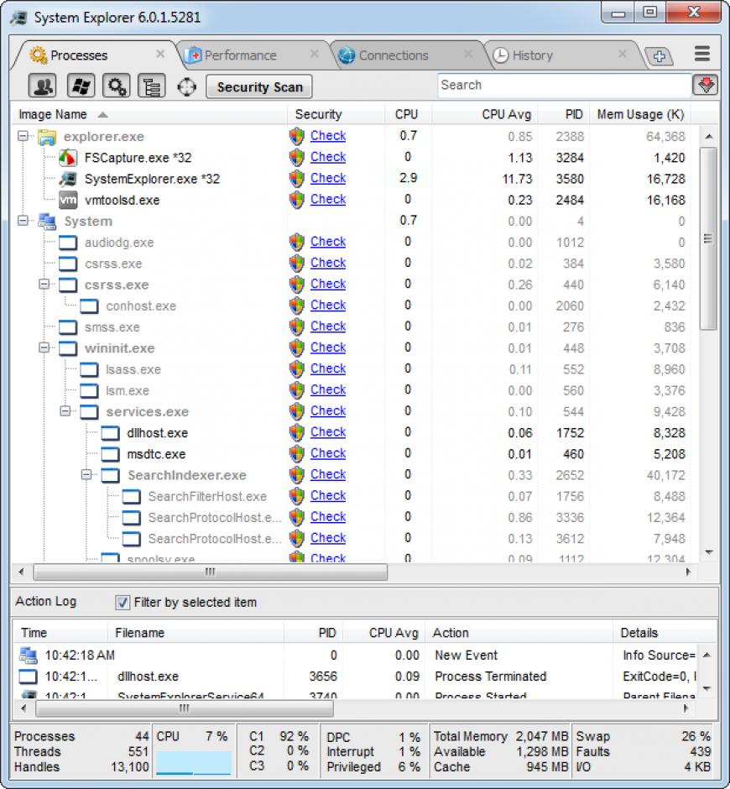
Task: Click the Windows processes filter icon
Action: 81,86
